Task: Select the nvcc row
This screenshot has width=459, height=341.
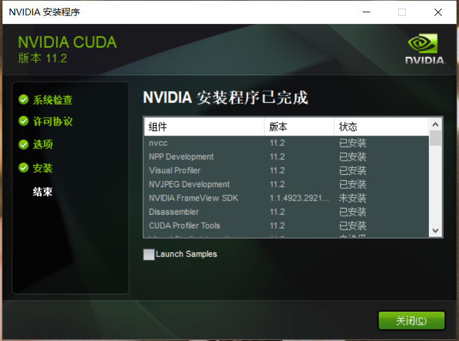Action: point(287,143)
